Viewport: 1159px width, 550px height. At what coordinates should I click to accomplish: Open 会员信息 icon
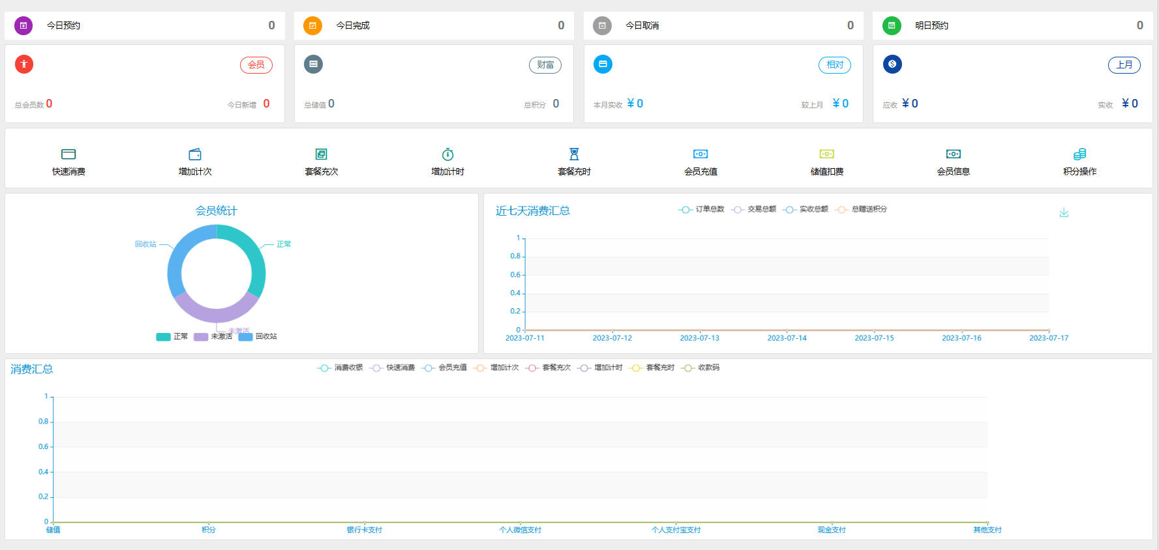pos(954,154)
